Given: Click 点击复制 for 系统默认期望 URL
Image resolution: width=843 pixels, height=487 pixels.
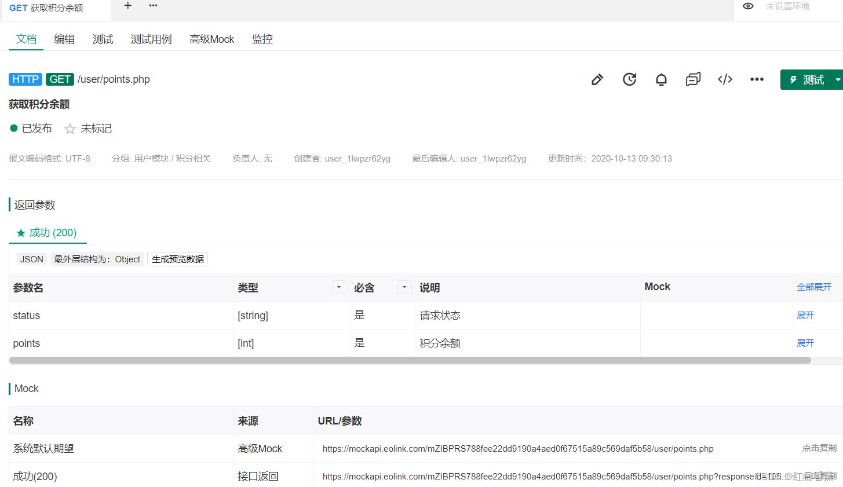Looking at the screenshot, I should (x=819, y=448).
